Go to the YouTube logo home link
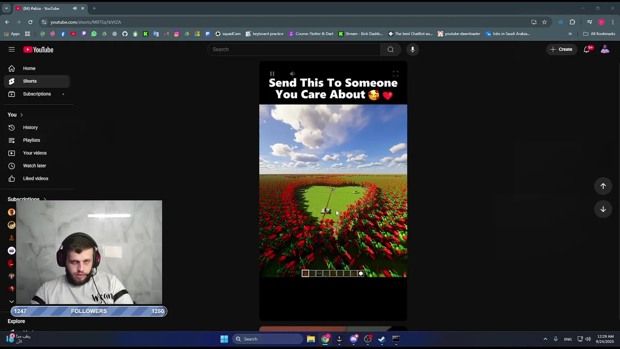Screen dimensions: 620x349 click(x=38, y=49)
